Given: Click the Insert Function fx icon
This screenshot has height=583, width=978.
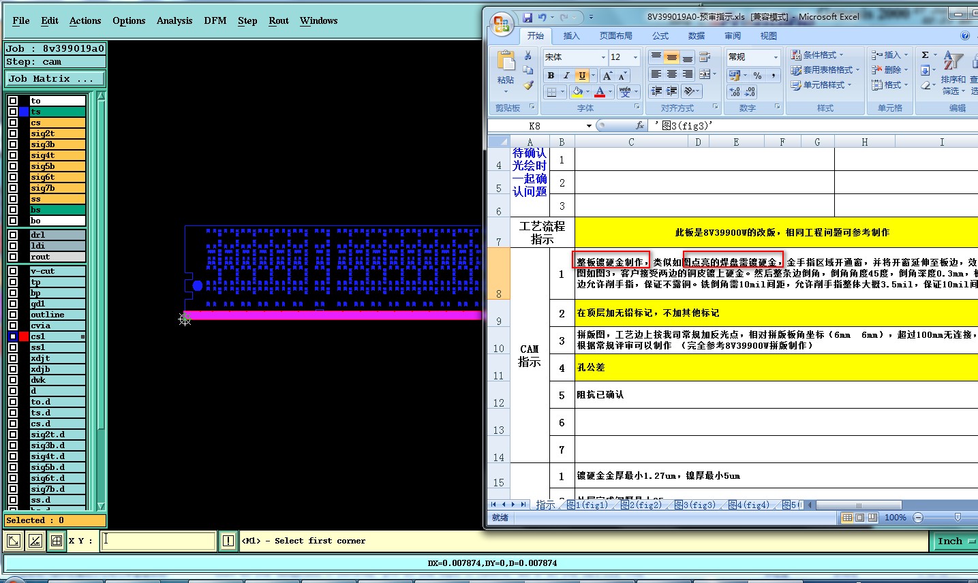Looking at the screenshot, I should [x=640, y=125].
